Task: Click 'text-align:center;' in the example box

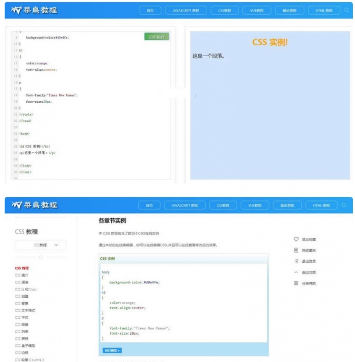Action: click(x=127, y=308)
